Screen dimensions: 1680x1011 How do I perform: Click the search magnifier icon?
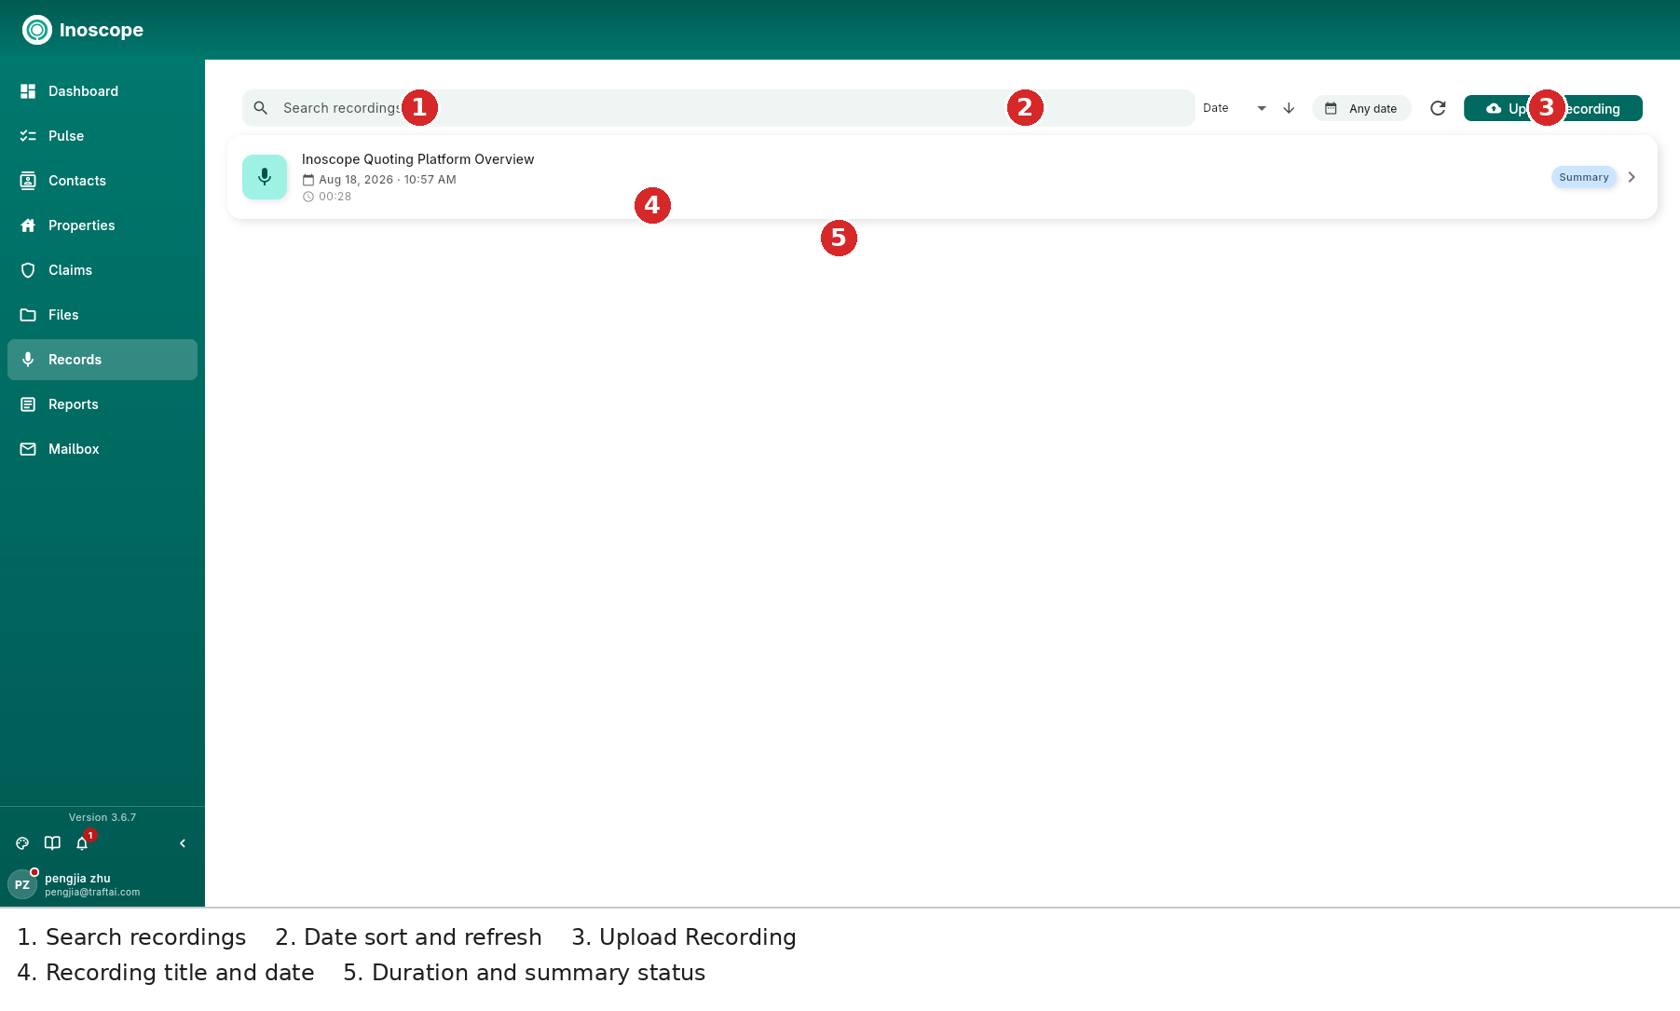click(261, 108)
